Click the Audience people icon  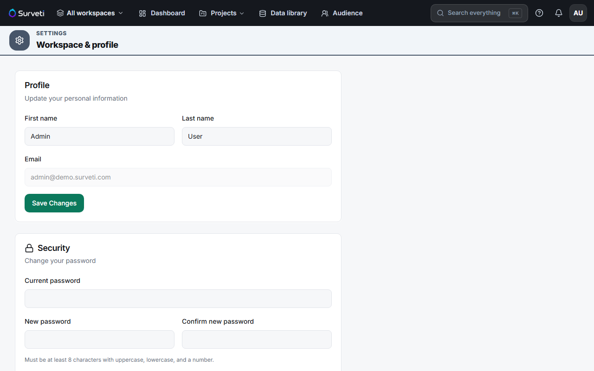325,13
